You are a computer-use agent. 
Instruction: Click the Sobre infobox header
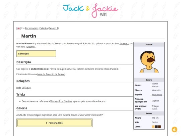pos(149,80)
